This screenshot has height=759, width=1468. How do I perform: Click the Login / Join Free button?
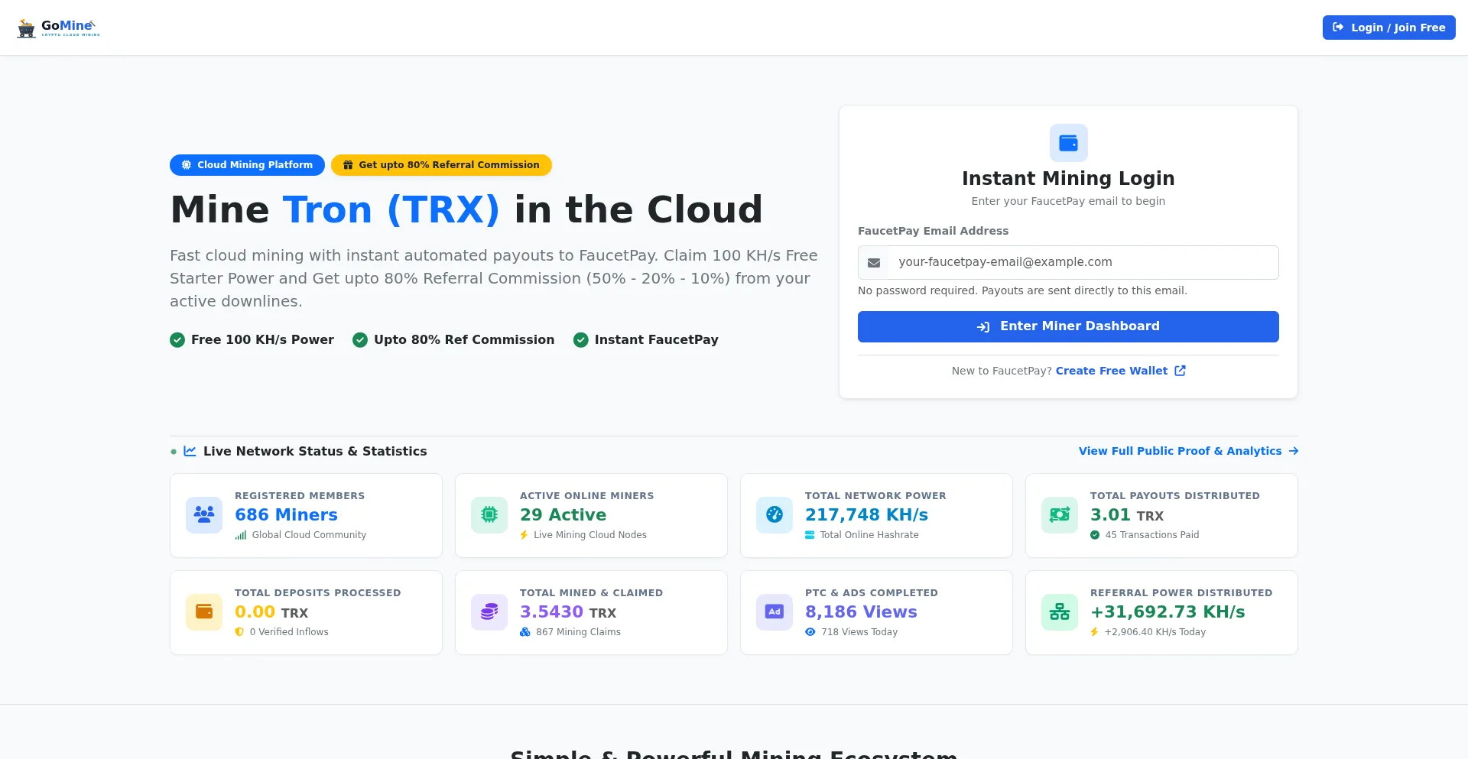coord(1388,28)
